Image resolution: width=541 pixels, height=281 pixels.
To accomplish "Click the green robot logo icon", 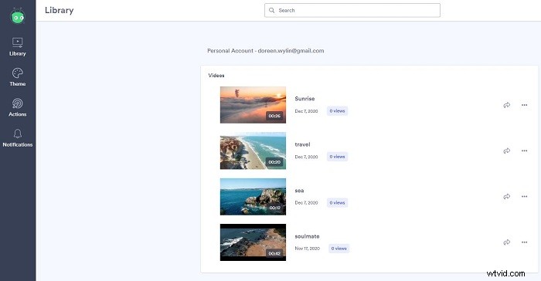I will click(x=18, y=16).
